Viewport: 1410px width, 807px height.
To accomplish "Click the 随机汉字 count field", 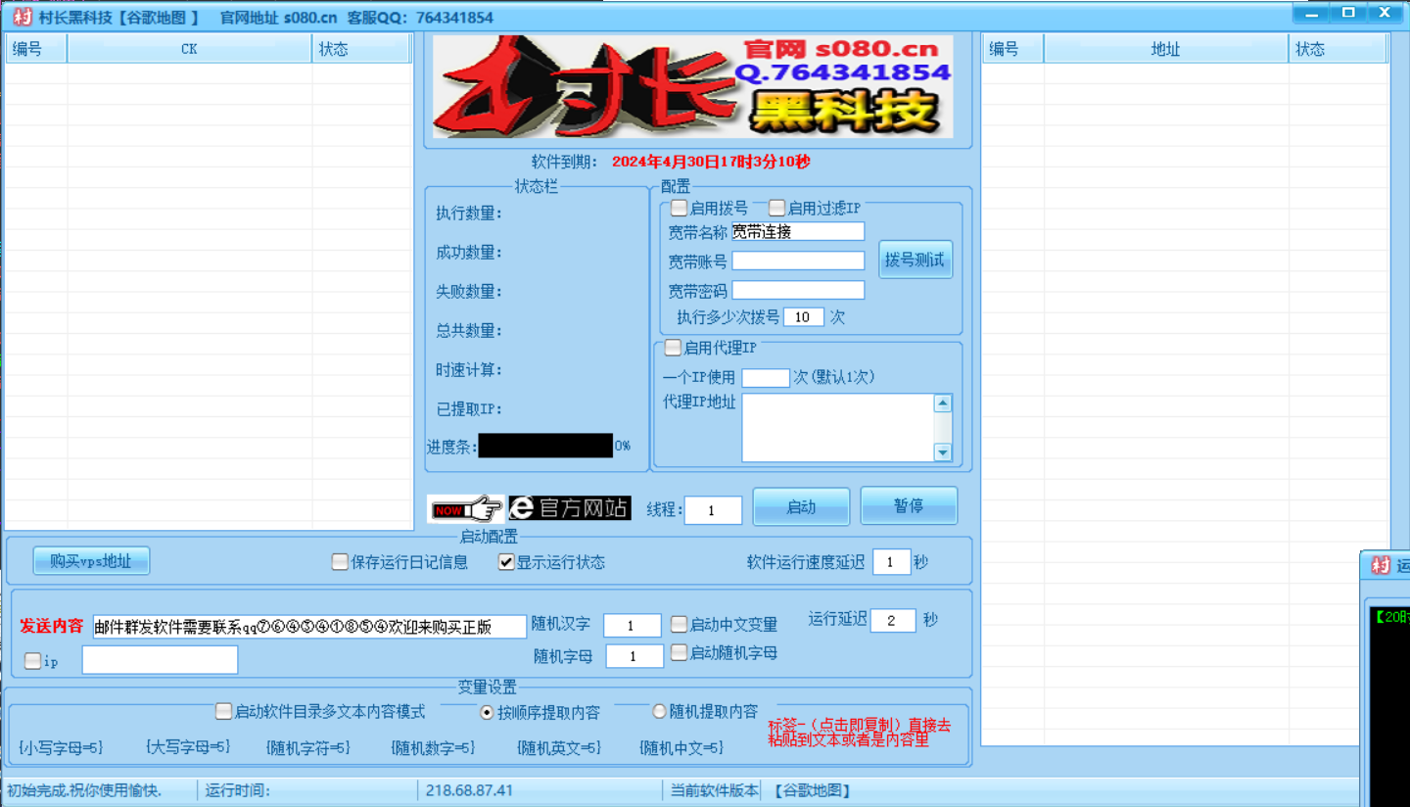I will (632, 626).
